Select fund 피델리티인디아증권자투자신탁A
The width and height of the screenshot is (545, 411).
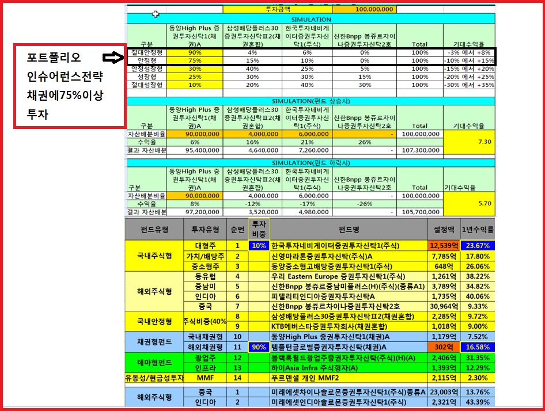click(349, 296)
